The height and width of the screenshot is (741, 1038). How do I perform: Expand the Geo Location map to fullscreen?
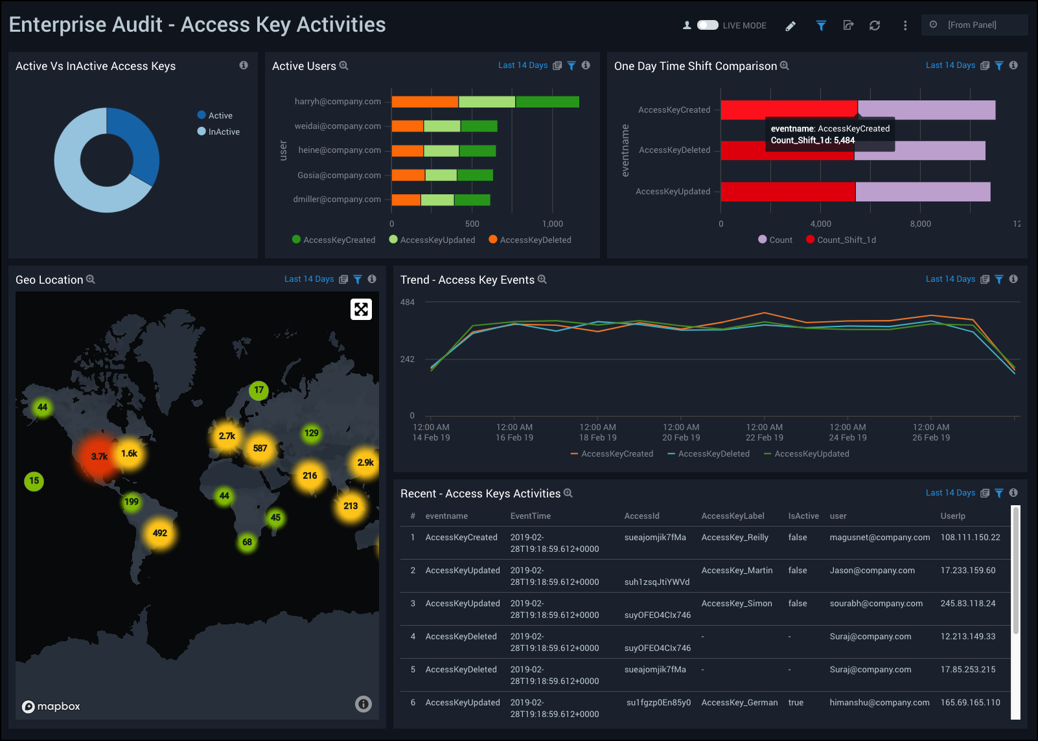point(361,309)
